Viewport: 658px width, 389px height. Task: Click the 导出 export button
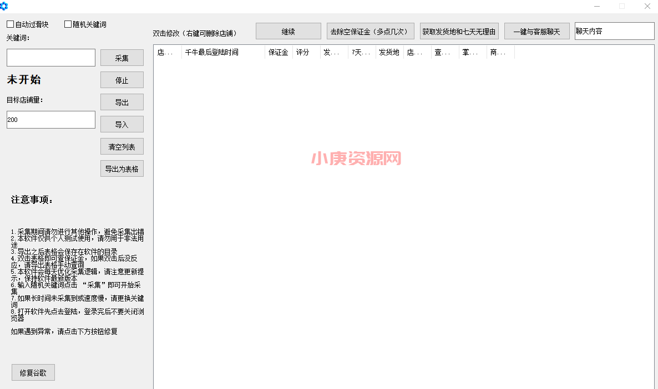(x=122, y=101)
